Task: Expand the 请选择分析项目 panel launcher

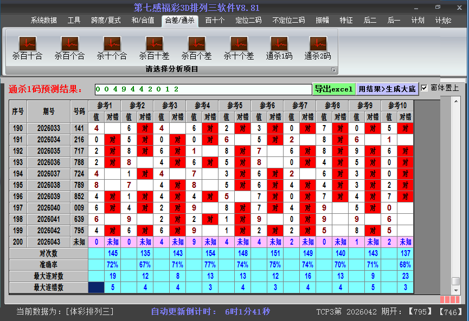Action: (333, 70)
